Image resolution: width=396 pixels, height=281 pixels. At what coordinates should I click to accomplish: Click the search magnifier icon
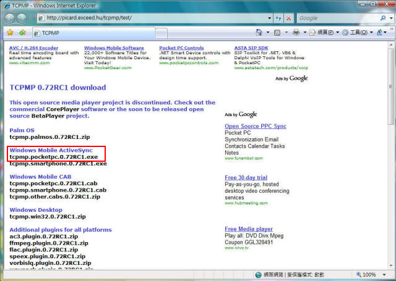[383, 18]
